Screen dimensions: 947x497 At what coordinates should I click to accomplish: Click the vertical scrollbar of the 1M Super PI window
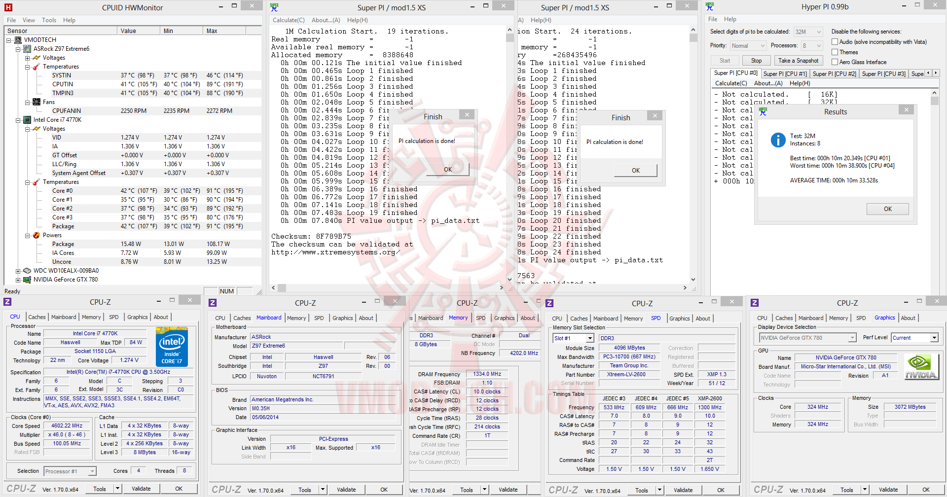click(x=510, y=155)
